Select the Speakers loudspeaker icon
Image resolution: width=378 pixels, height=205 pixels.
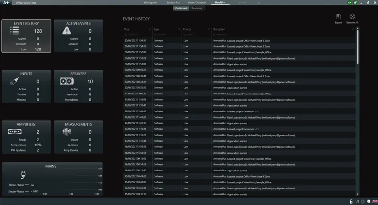coord(67,81)
